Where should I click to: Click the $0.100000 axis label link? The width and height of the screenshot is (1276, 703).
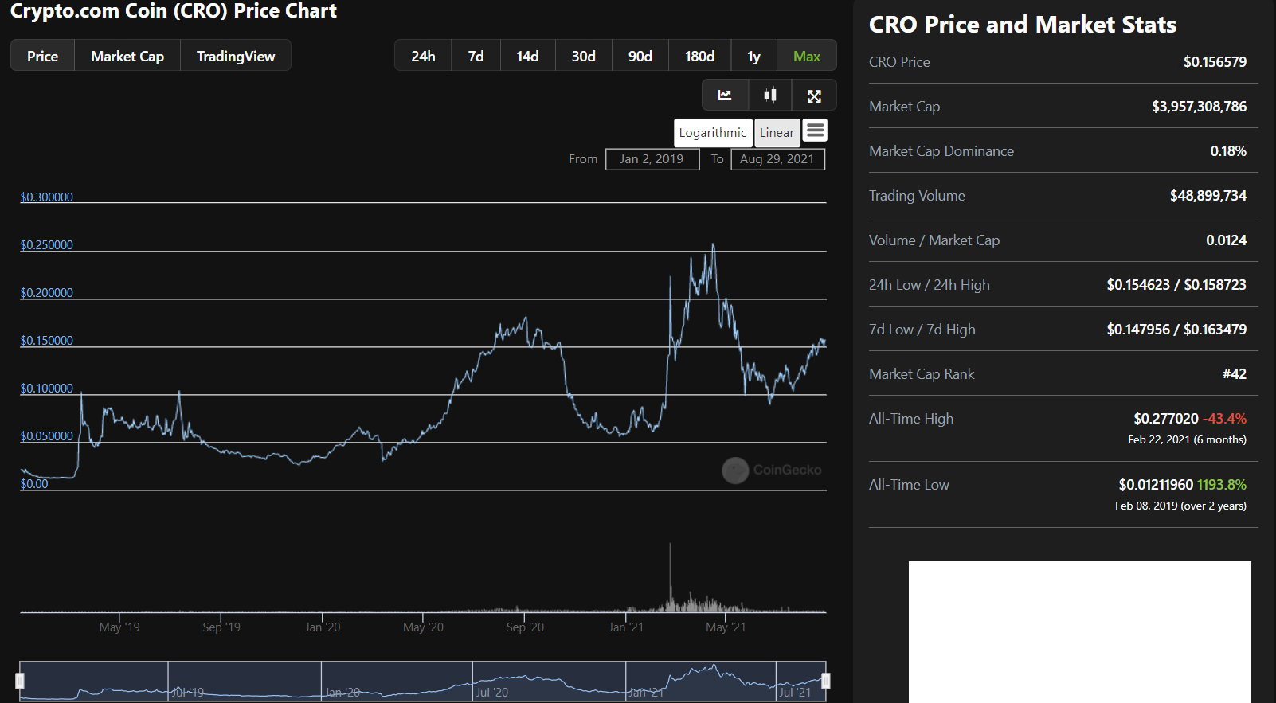click(47, 388)
